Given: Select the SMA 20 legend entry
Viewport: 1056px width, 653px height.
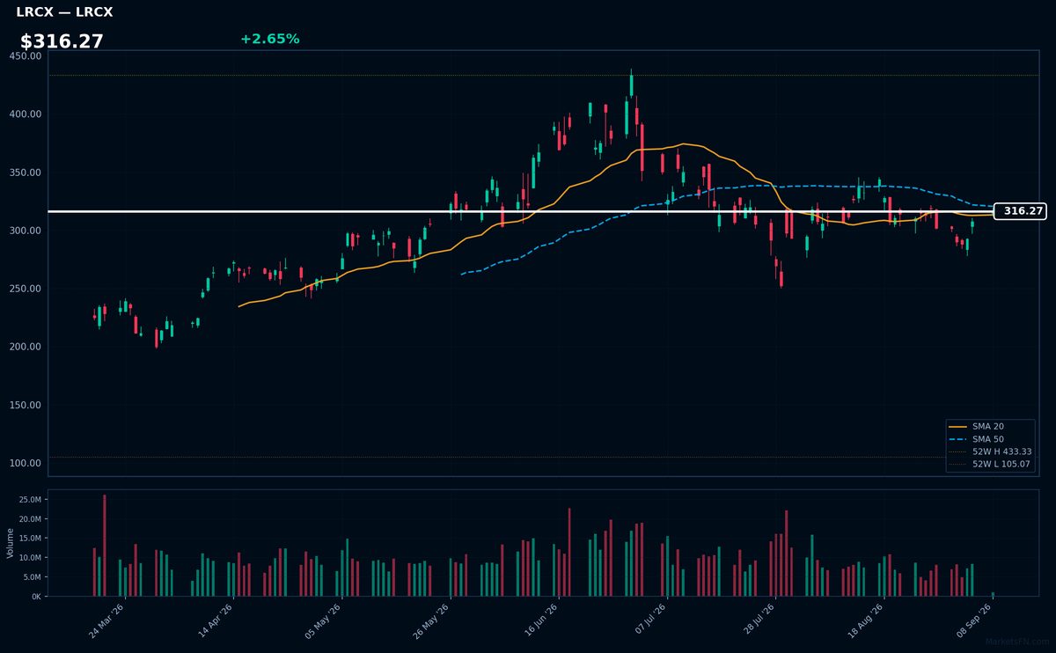Looking at the screenshot, I should click(987, 426).
